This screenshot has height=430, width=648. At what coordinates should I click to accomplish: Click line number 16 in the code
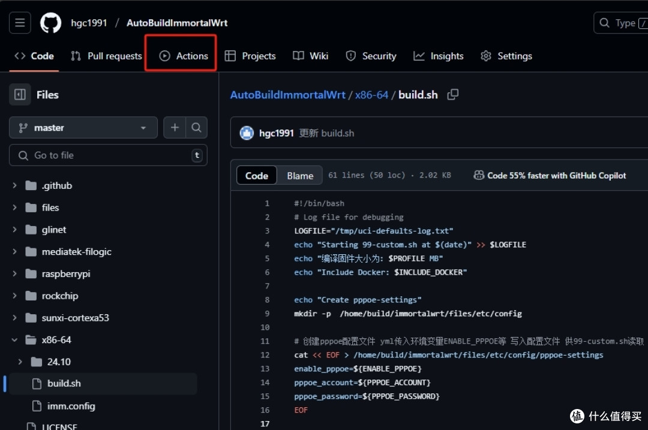pyautogui.click(x=265, y=410)
